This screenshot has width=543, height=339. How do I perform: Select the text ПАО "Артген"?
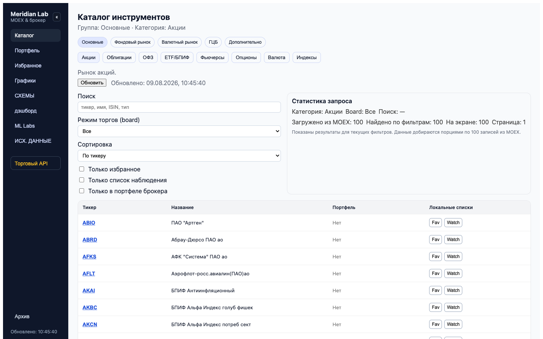tap(187, 223)
